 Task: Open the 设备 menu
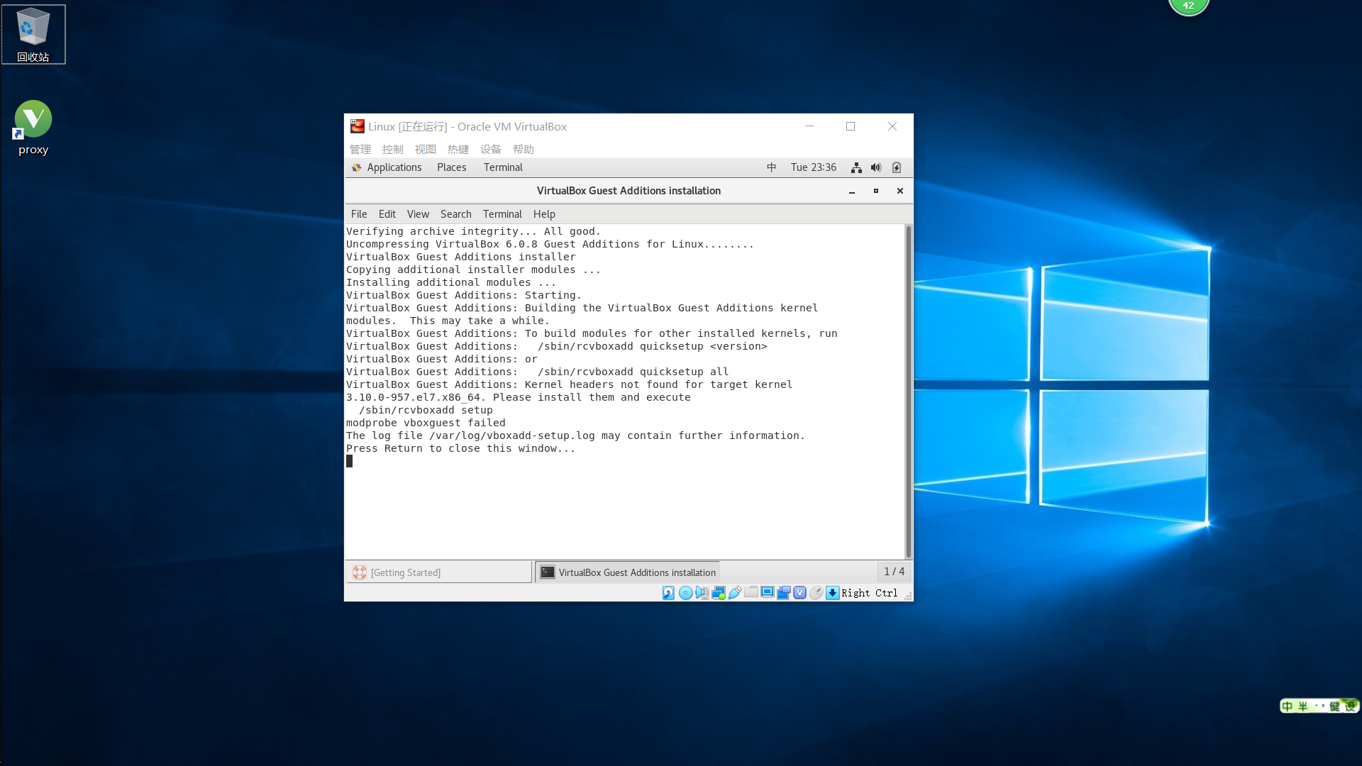(491, 149)
